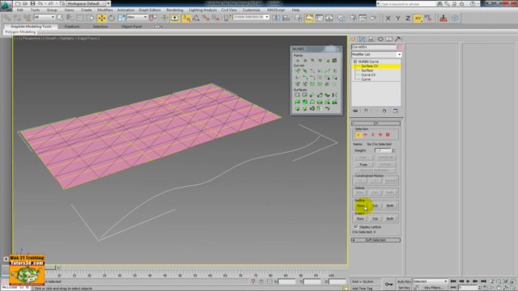This screenshot has height=291, width=518.
Task: Restrict to XY plane button
Action: 418,18
